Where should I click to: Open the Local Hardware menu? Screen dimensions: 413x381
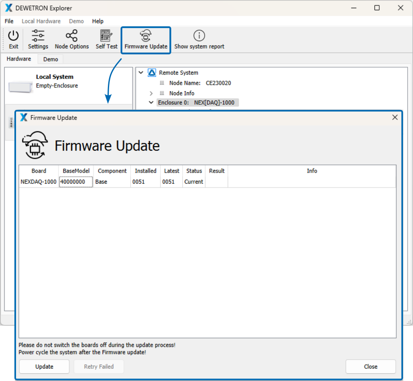[x=41, y=21]
